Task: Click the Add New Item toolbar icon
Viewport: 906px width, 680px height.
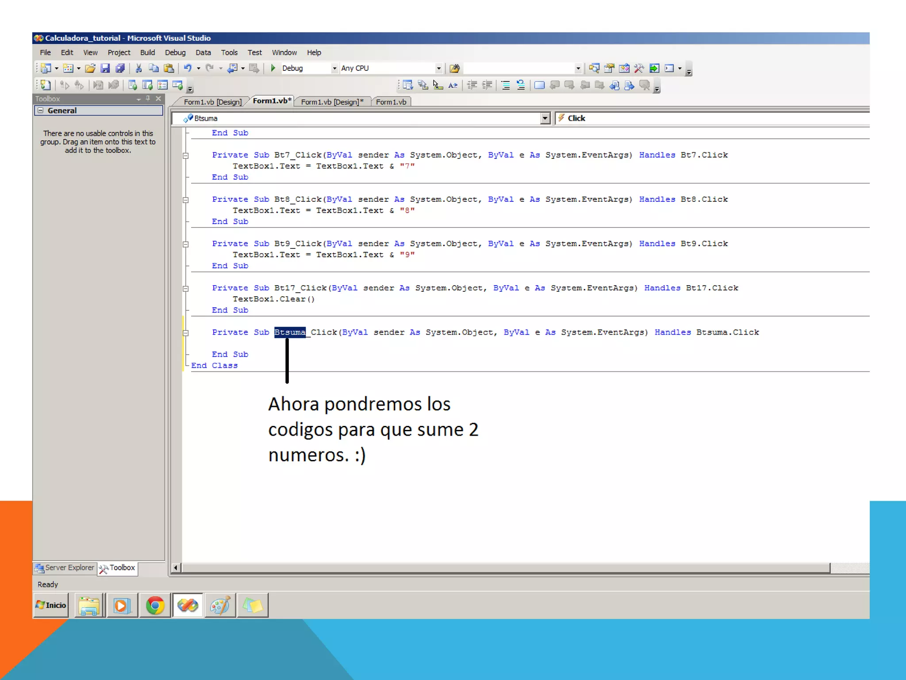Action: tap(68, 68)
